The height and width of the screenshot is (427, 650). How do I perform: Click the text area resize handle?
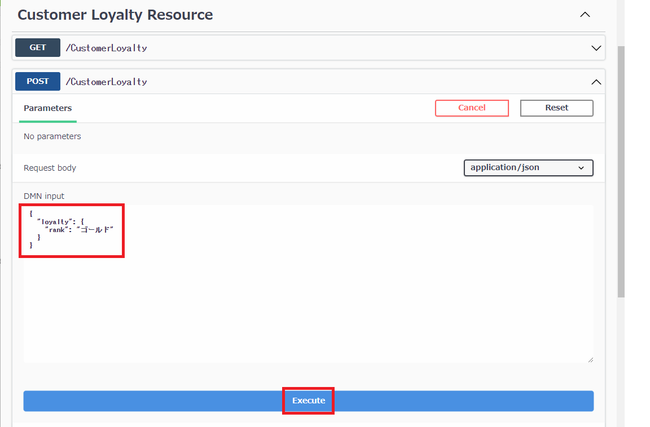[590, 360]
